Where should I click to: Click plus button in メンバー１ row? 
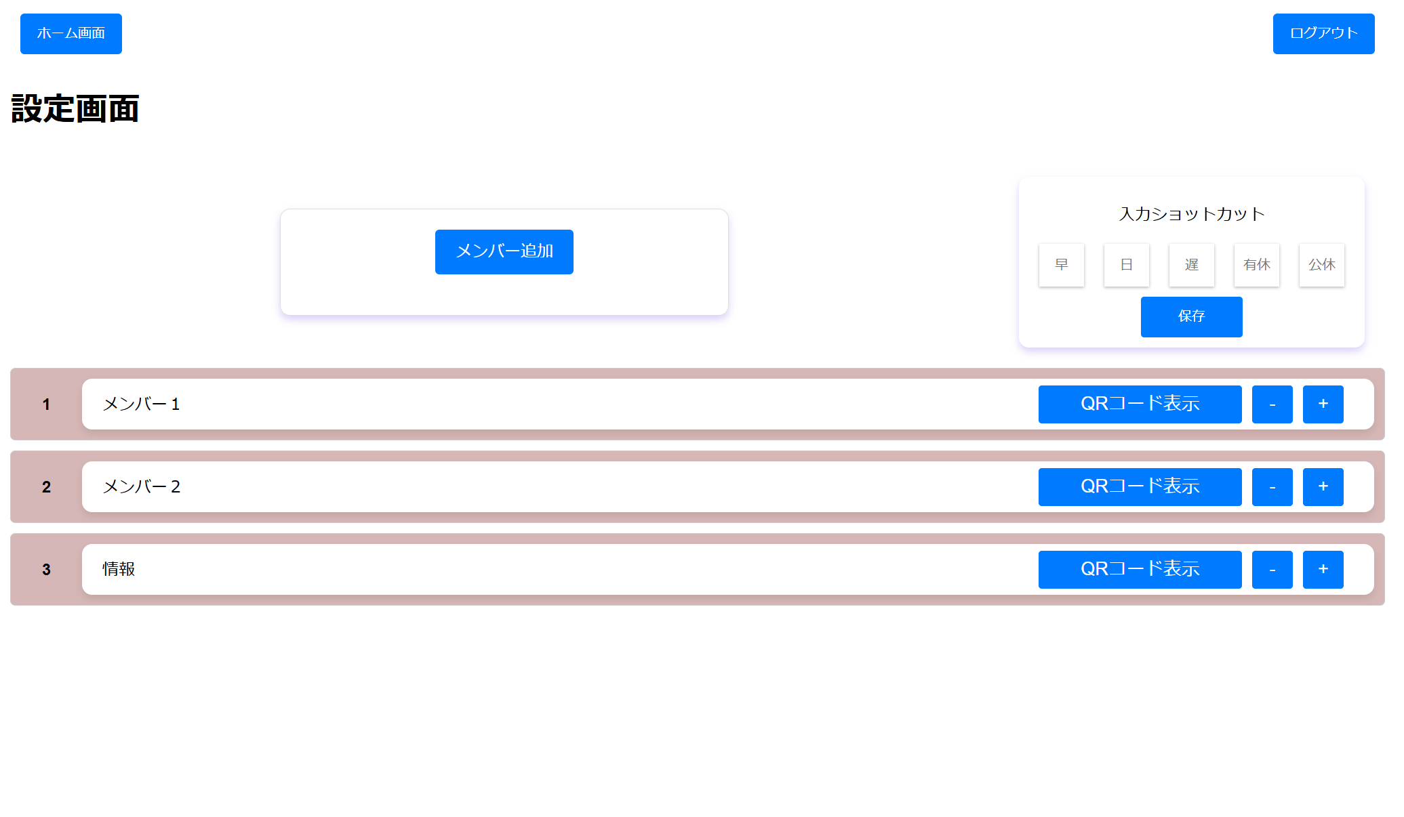[x=1323, y=404]
